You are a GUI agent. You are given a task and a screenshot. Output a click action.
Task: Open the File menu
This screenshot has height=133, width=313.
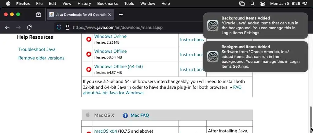point(39,3)
